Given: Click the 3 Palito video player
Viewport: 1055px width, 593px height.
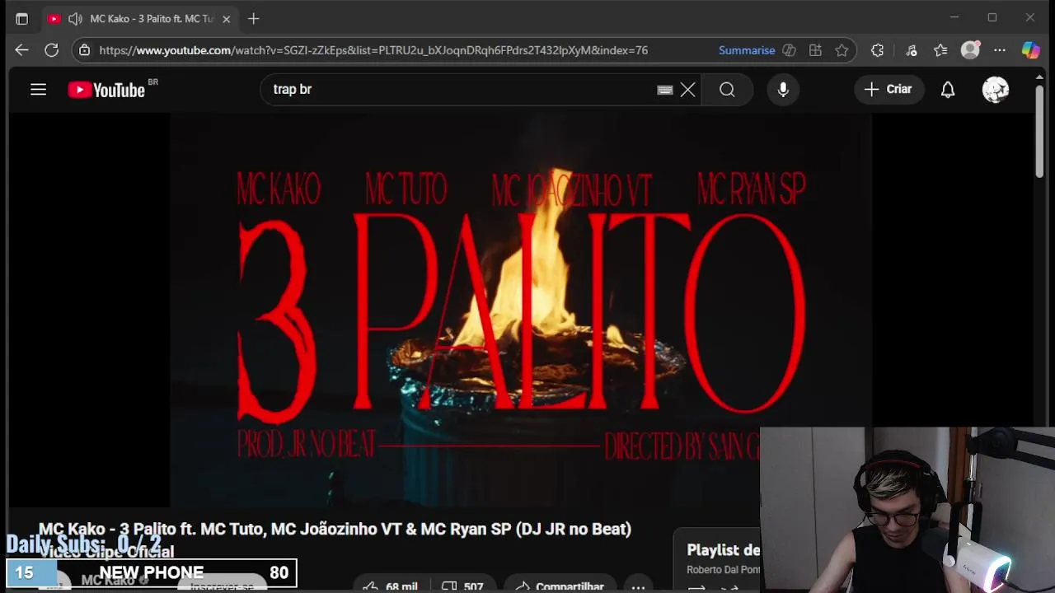Looking at the screenshot, I should (520, 310).
